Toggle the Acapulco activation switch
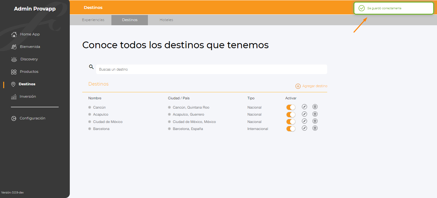The width and height of the screenshot is (437, 198). point(291,115)
